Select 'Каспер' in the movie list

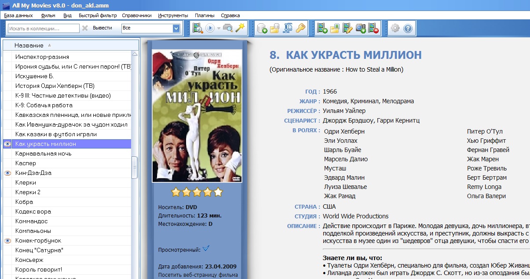coord(67,163)
